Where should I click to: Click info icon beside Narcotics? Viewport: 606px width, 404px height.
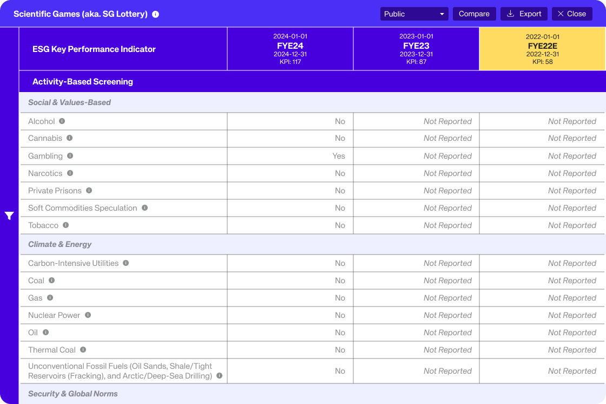click(70, 173)
